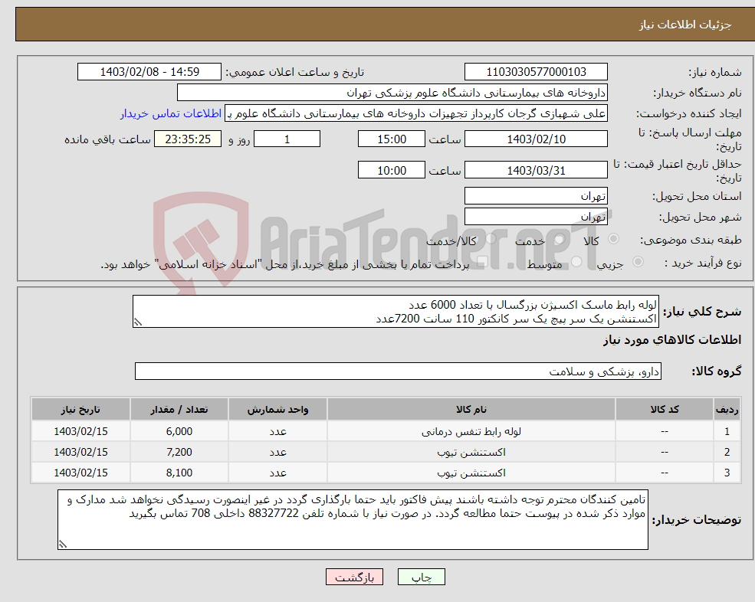The height and width of the screenshot is (602, 755).
Task: Click the quantity cell 8,100
Action: point(179,473)
